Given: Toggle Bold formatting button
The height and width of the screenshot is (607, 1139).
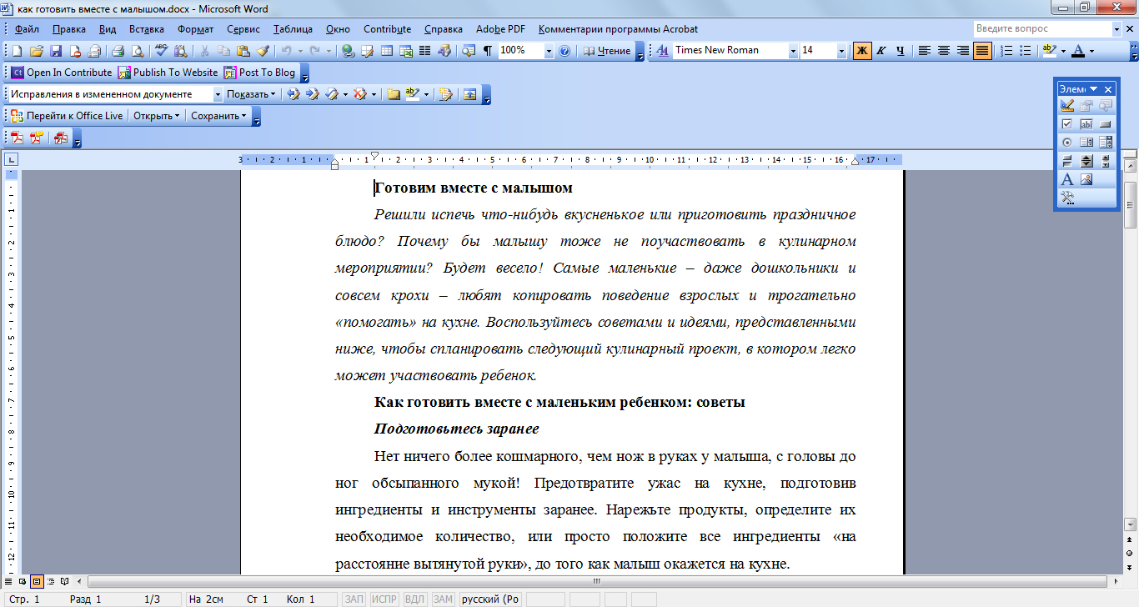Looking at the screenshot, I should [x=862, y=51].
